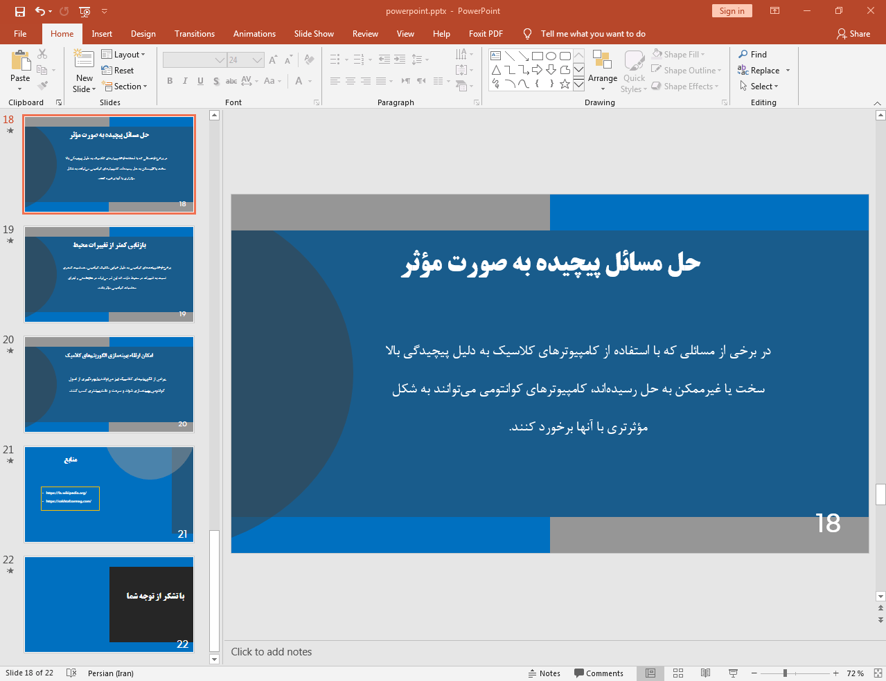Choose the star shape in gallery
The height and width of the screenshot is (681, 886).
pyautogui.click(x=565, y=84)
